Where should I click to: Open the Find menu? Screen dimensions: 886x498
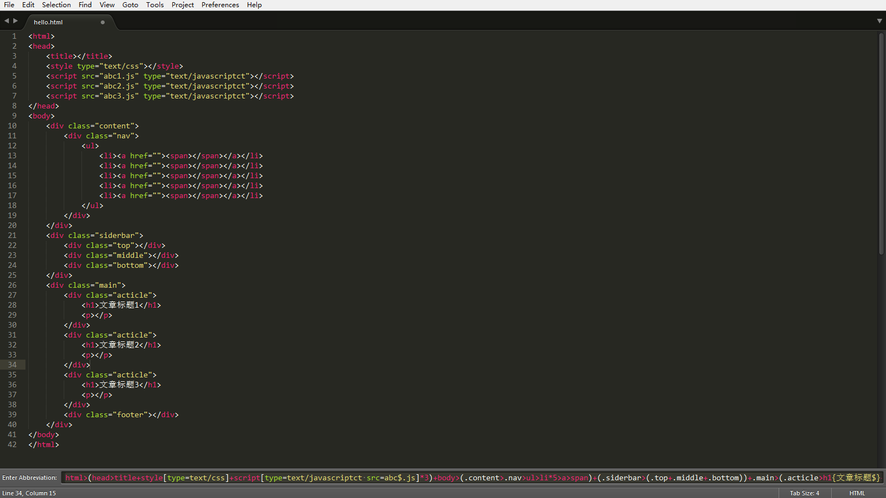[x=85, y=5]
